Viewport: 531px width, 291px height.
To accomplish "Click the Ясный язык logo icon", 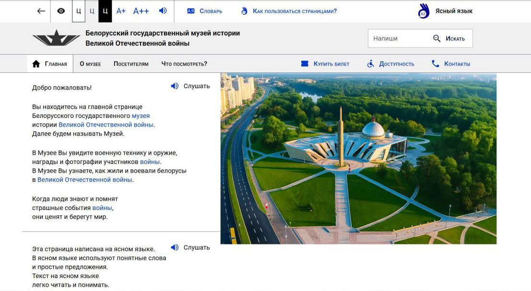I will 424,11.
